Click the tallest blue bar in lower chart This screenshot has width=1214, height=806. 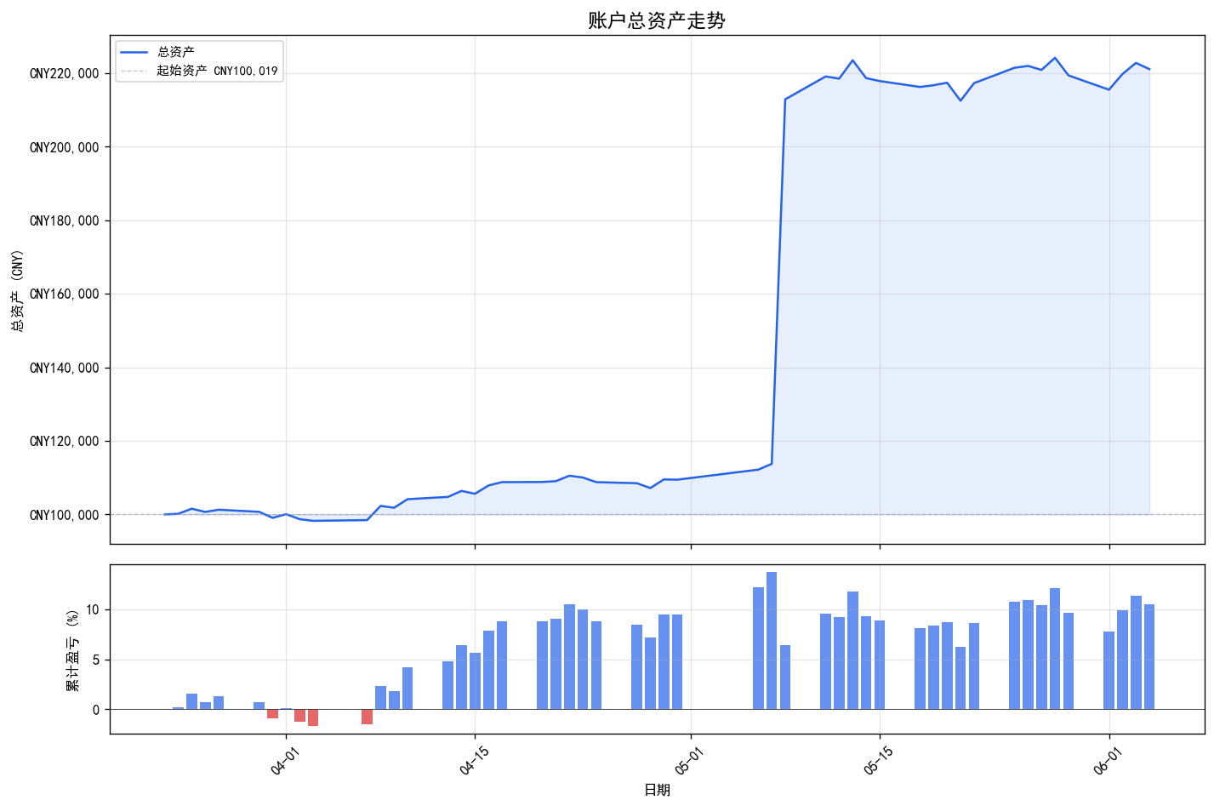(772, 641)
